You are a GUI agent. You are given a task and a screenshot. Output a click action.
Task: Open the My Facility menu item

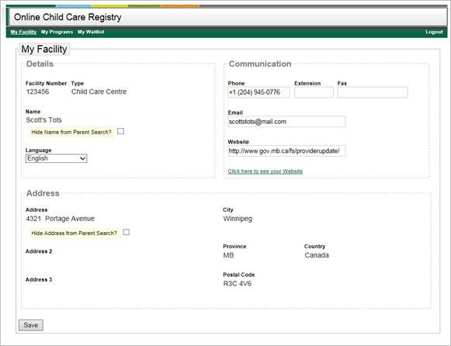23,32
